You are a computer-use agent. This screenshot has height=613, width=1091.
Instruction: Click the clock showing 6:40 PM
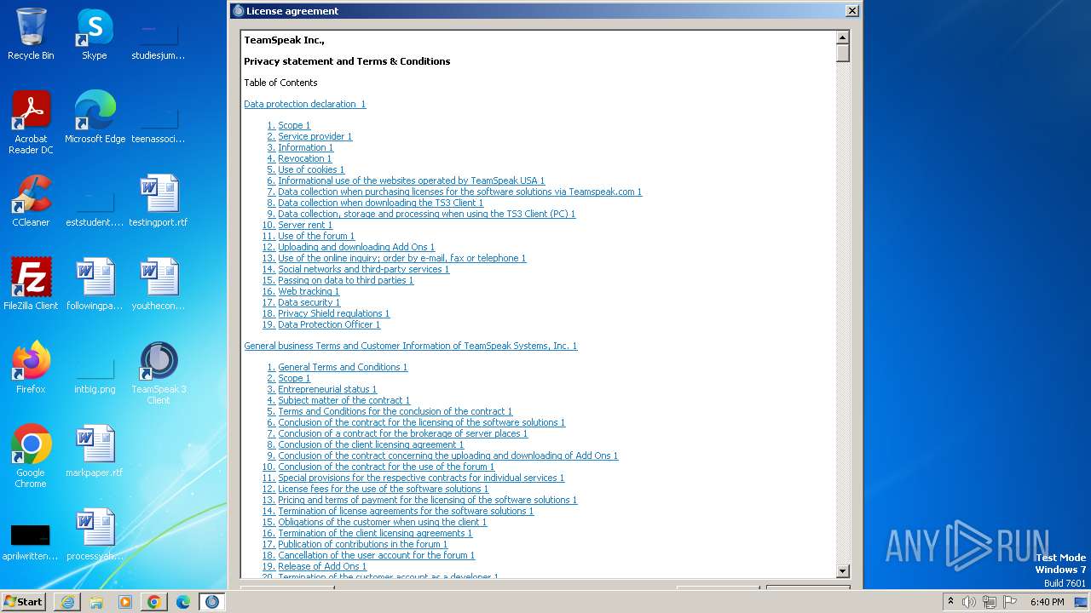[x=1047, y=602]
